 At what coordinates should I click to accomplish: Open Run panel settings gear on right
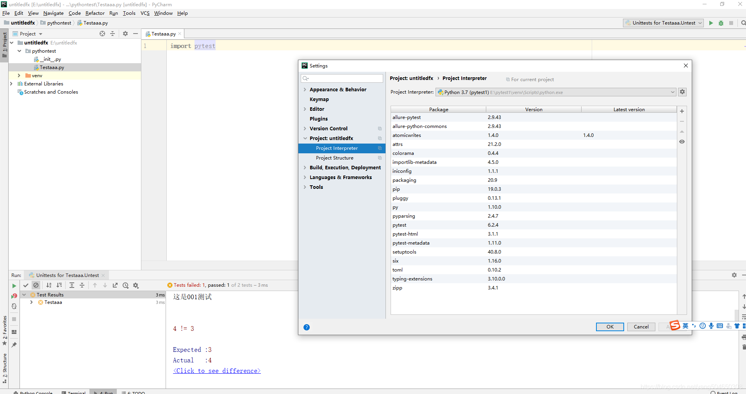(x=734, y=275)
